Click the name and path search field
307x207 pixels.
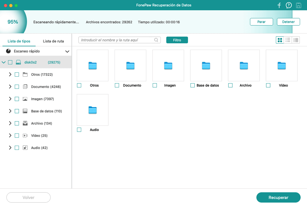point(117,40)
